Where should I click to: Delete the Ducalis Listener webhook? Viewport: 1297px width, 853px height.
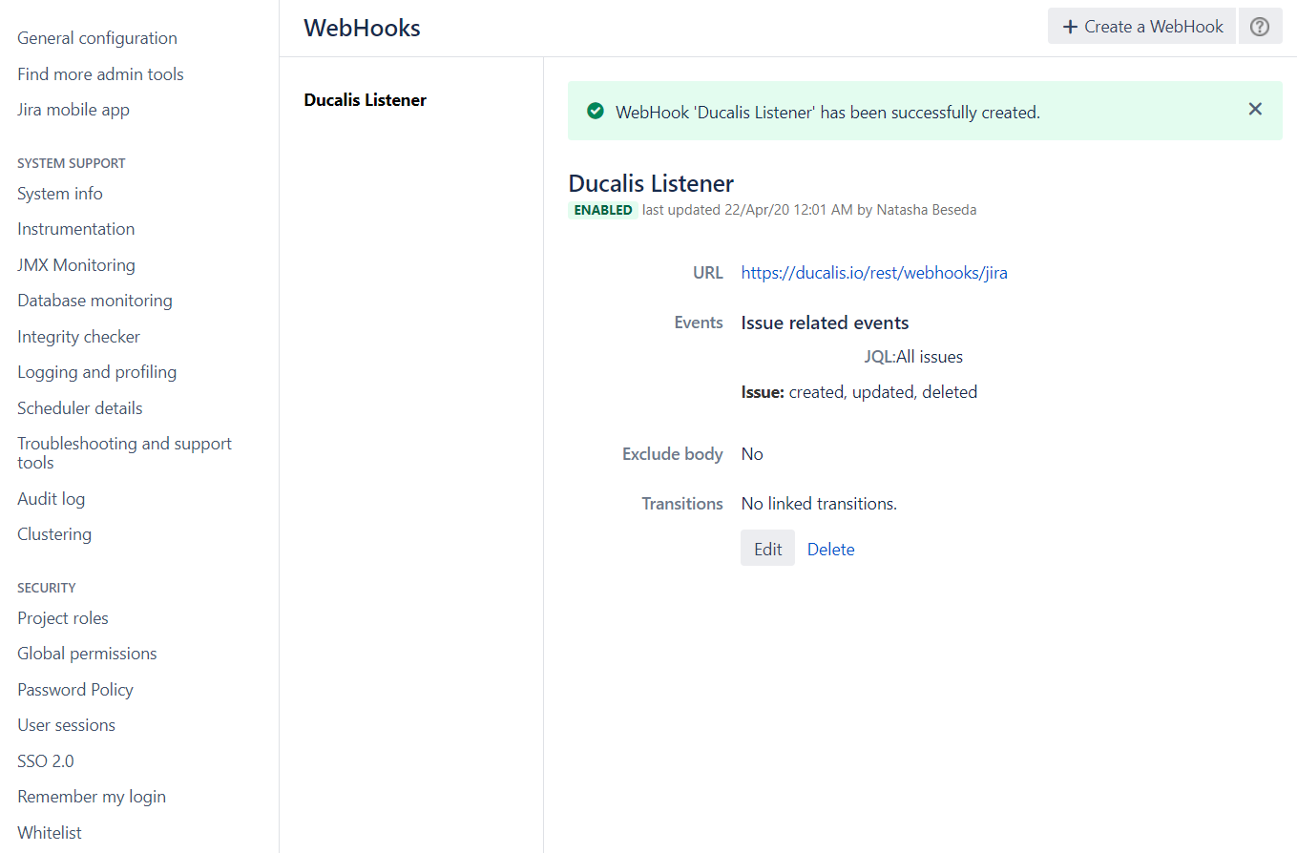click(831, 550)
